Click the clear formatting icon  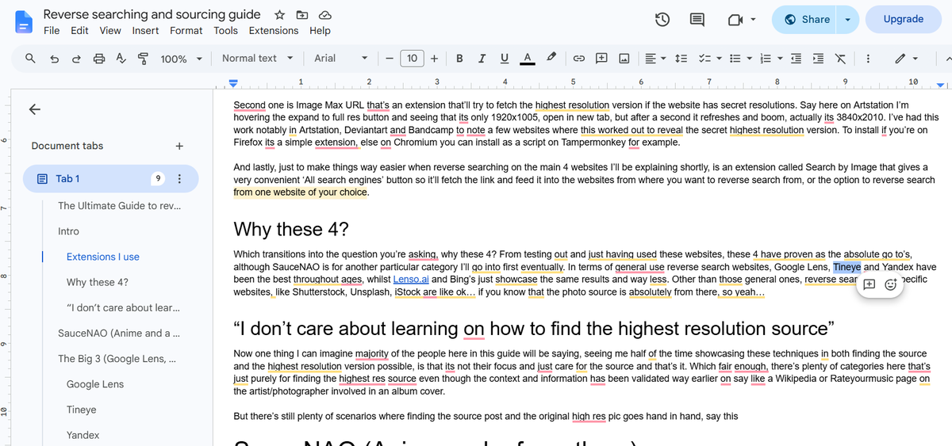point(840,59)
